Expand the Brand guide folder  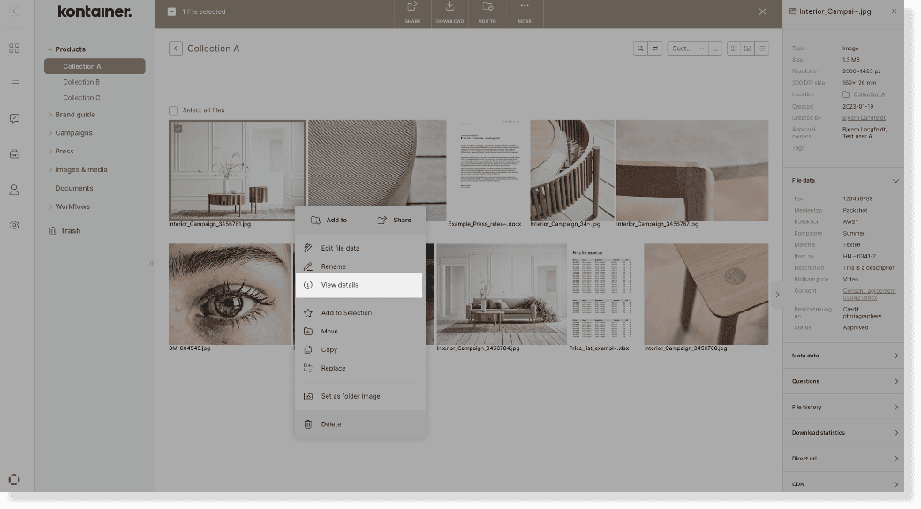pyautogui.click(x=75, y=115)
